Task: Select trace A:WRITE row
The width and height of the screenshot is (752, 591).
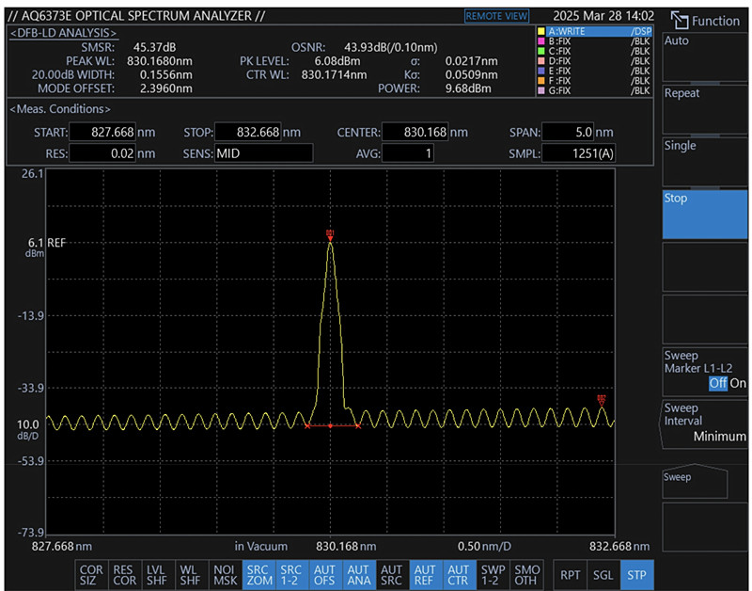Action: (594, 31)
